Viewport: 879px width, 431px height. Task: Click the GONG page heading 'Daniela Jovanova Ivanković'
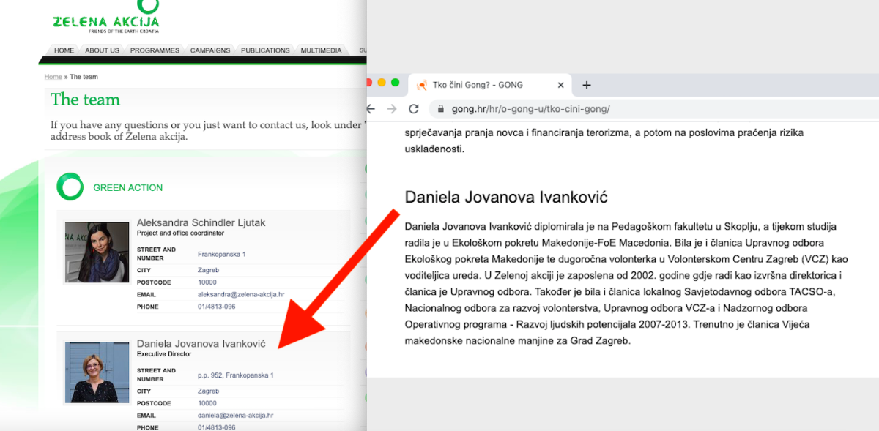pyautogui.click(x=506, y=197)
